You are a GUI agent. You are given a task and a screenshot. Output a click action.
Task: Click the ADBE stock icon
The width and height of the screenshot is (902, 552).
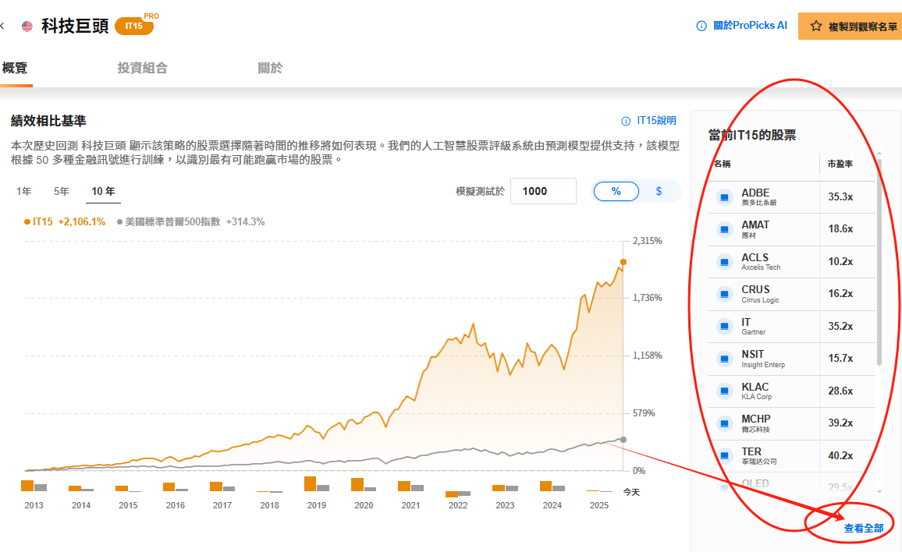tap(724, 197)
